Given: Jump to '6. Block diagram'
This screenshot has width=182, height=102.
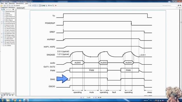Looking at the screenshot, I should click(9, 20).
